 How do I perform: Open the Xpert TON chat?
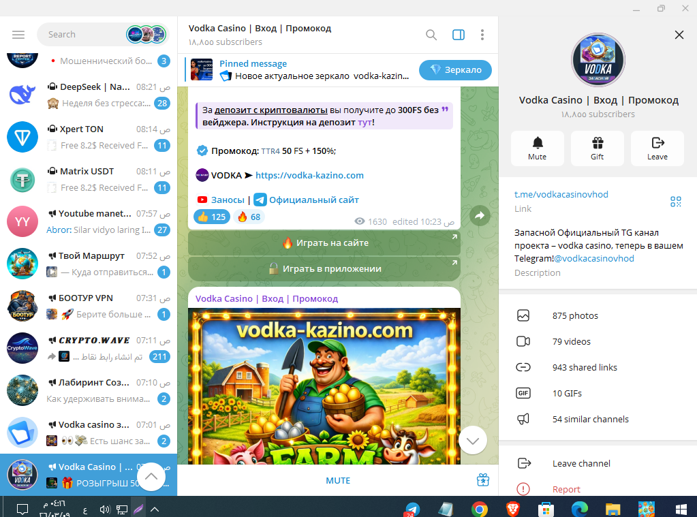click(x=89, y=137)
